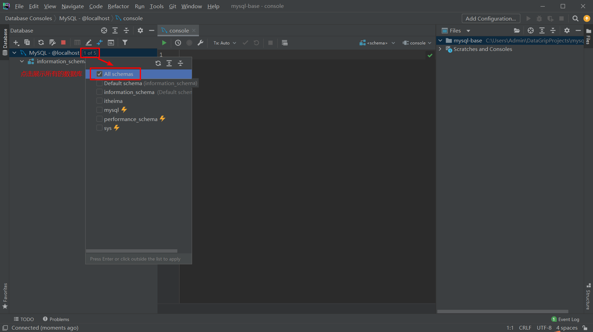Click the Edit source pencil icon
Screen dimensions: 593x332
88,42
